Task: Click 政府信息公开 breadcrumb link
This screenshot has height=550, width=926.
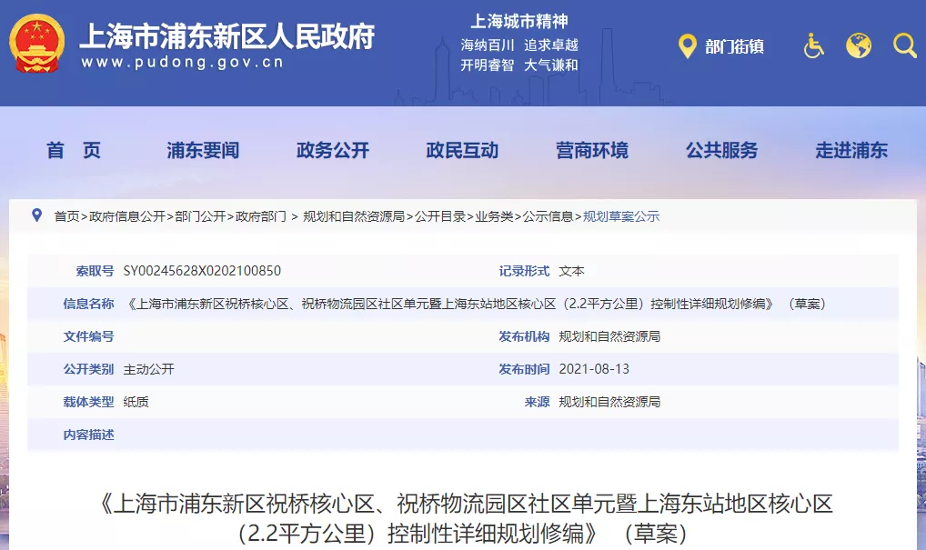Action: point(127,216)
